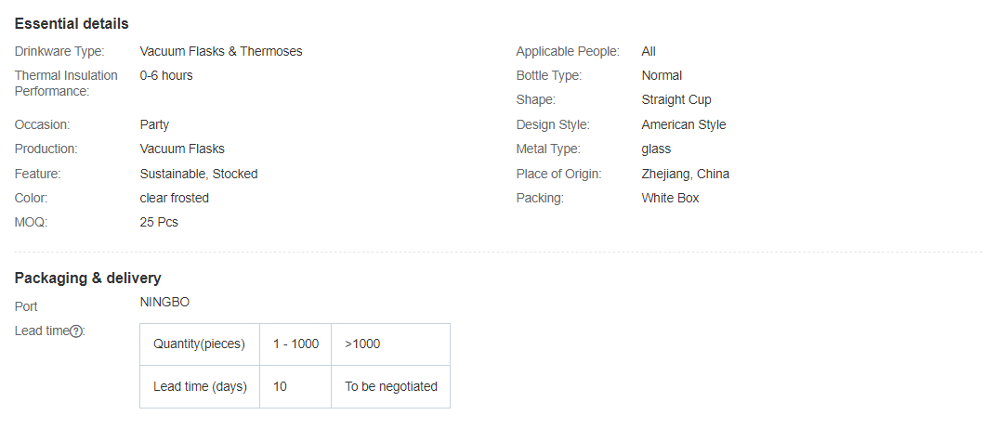
Task: Click the White Box packing value
Action: pos(670,198)
